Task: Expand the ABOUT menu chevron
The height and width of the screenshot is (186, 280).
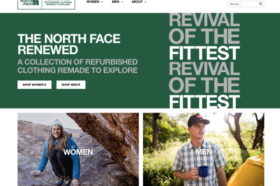Action: pyautogui.click(x=146, y=2)
